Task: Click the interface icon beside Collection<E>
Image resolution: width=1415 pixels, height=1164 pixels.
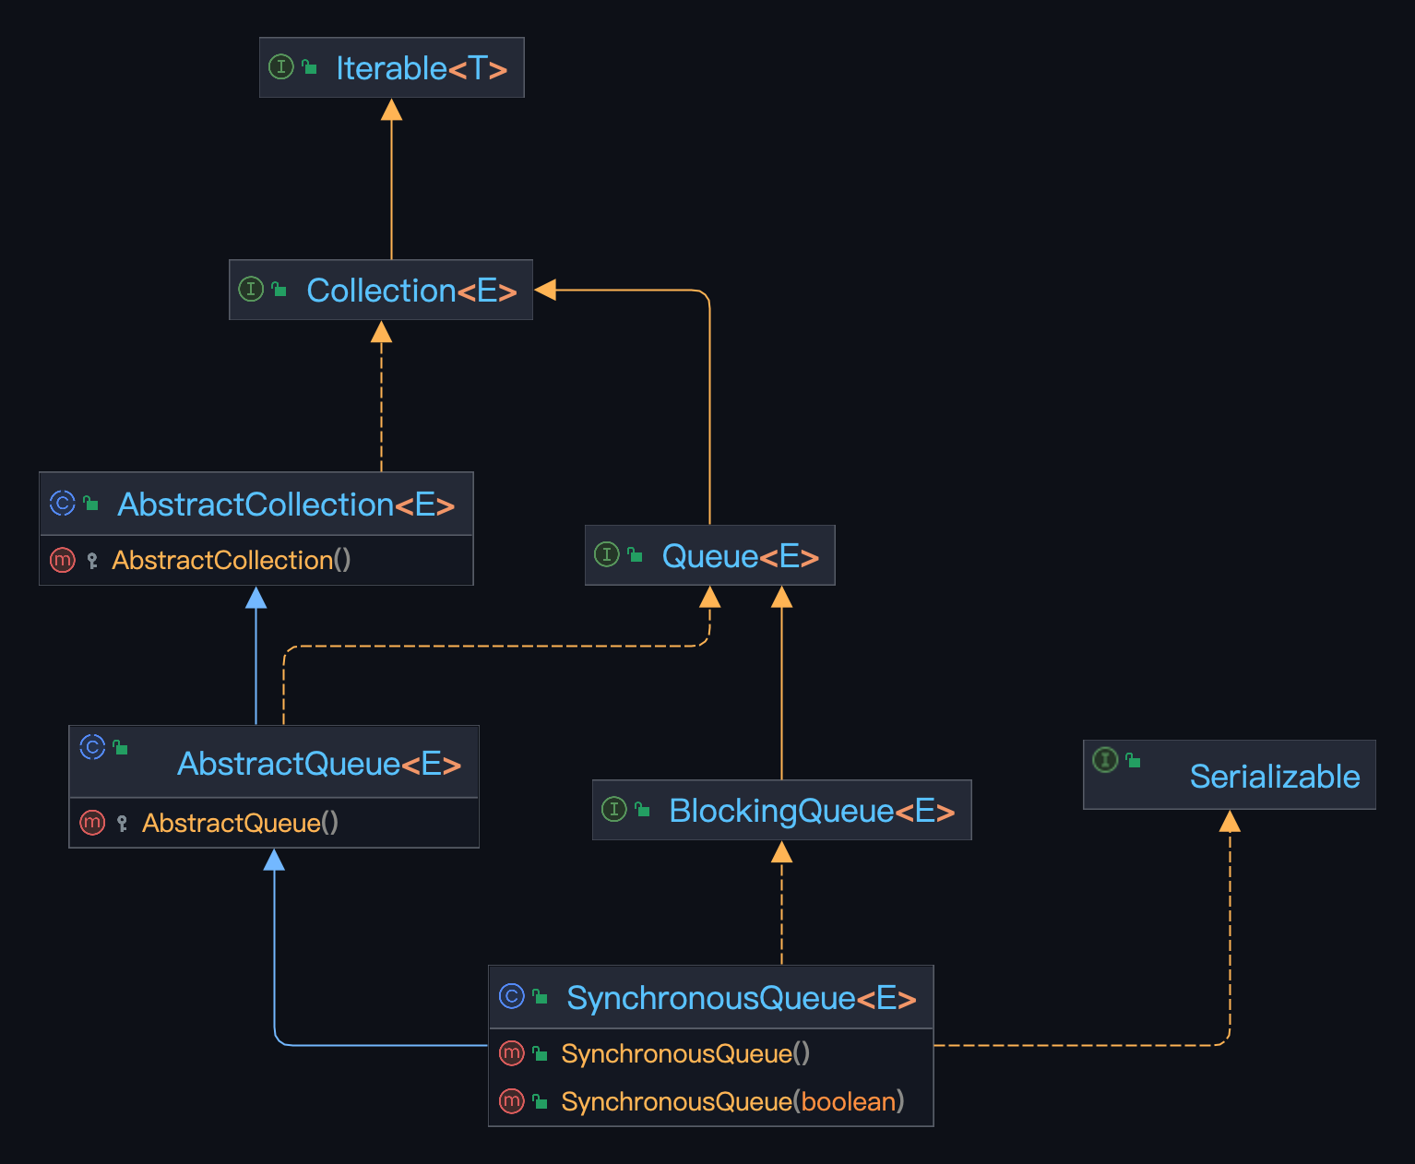Action: 251,290
